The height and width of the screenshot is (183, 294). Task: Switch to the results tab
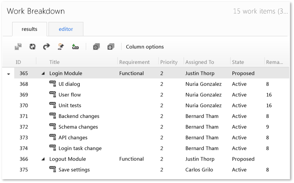pos(29,29)
